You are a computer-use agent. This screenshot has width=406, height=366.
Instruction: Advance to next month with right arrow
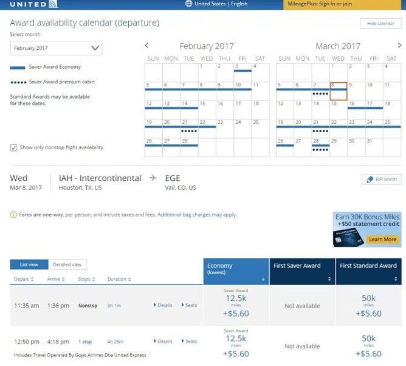[399, 46]
